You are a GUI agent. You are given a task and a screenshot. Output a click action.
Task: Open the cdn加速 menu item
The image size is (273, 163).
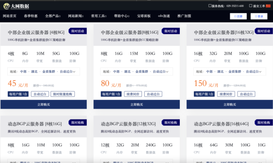pos(164,16)
